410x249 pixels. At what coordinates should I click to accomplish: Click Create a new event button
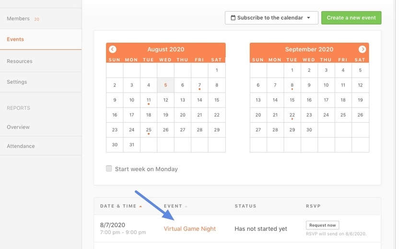[x=351, y=18]
